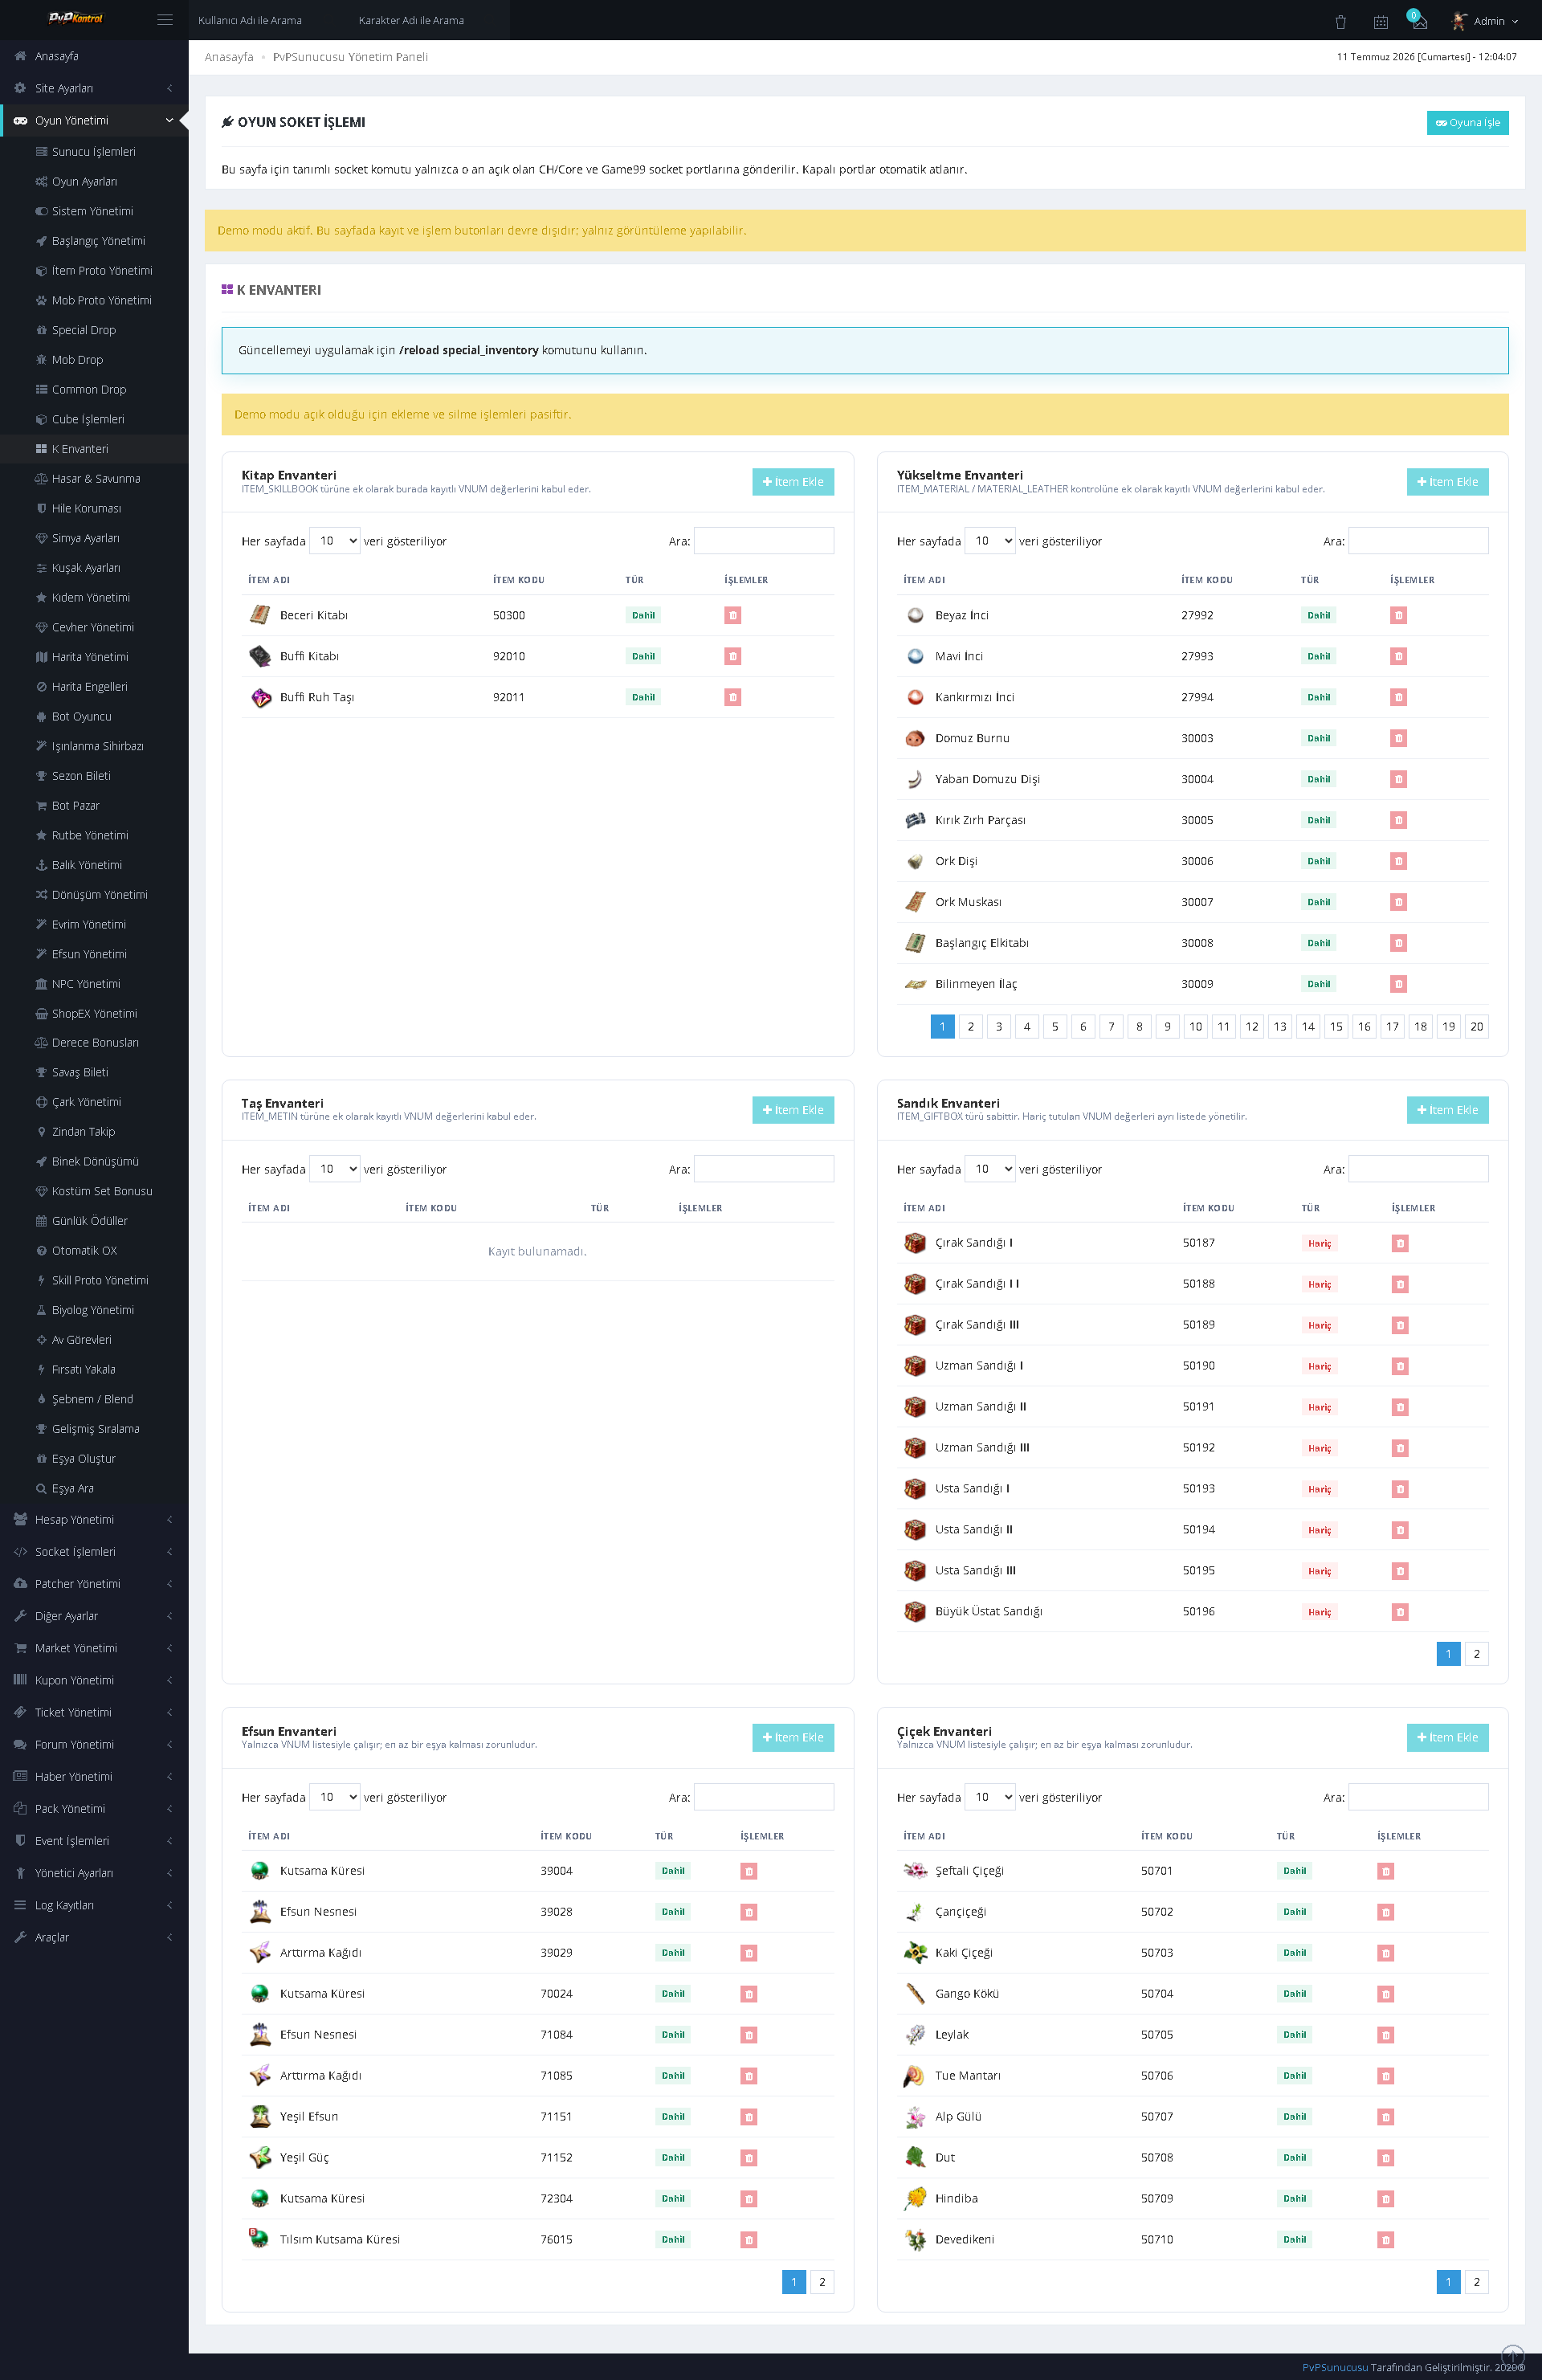Expand the Market Yönetimi sidebar menu

click(94, 1648)
